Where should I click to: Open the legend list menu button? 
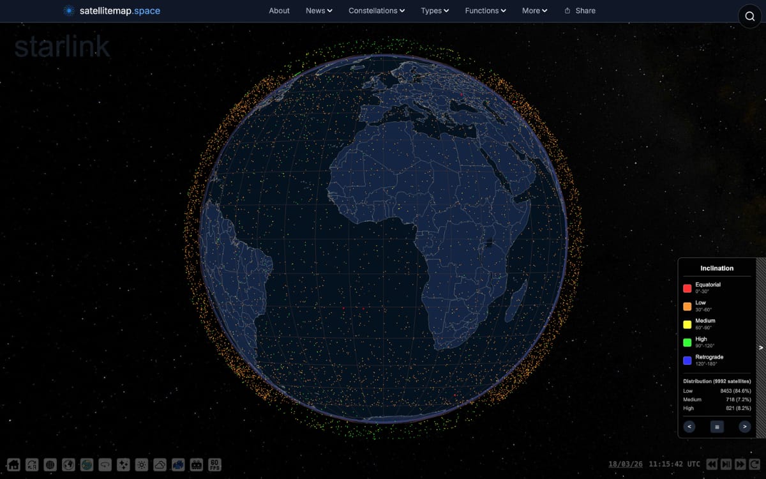717,427
